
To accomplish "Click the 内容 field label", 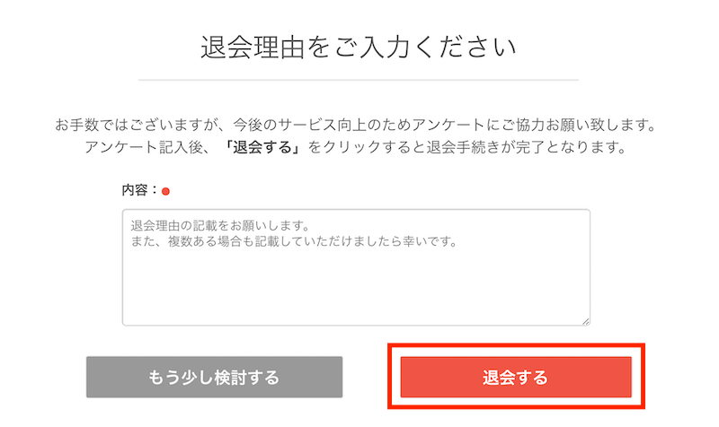I will [138, 190].
